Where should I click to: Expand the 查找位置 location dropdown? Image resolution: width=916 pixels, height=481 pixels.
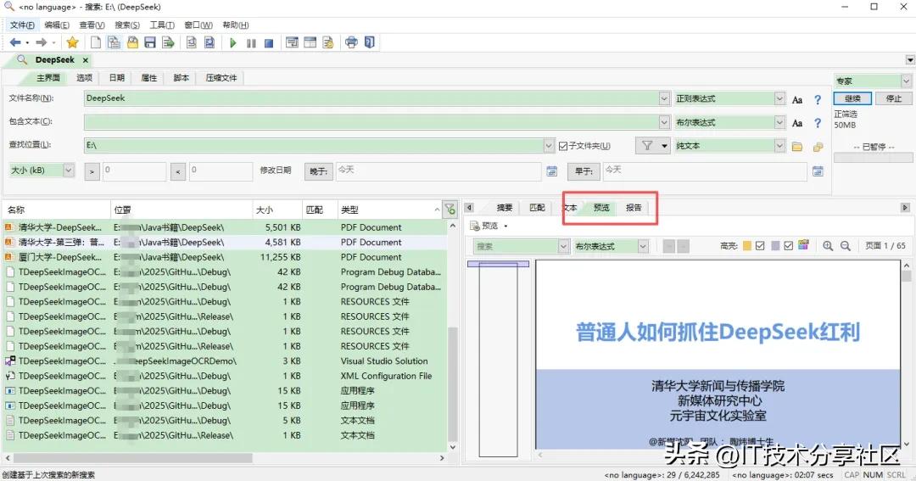tap(549, 145)
